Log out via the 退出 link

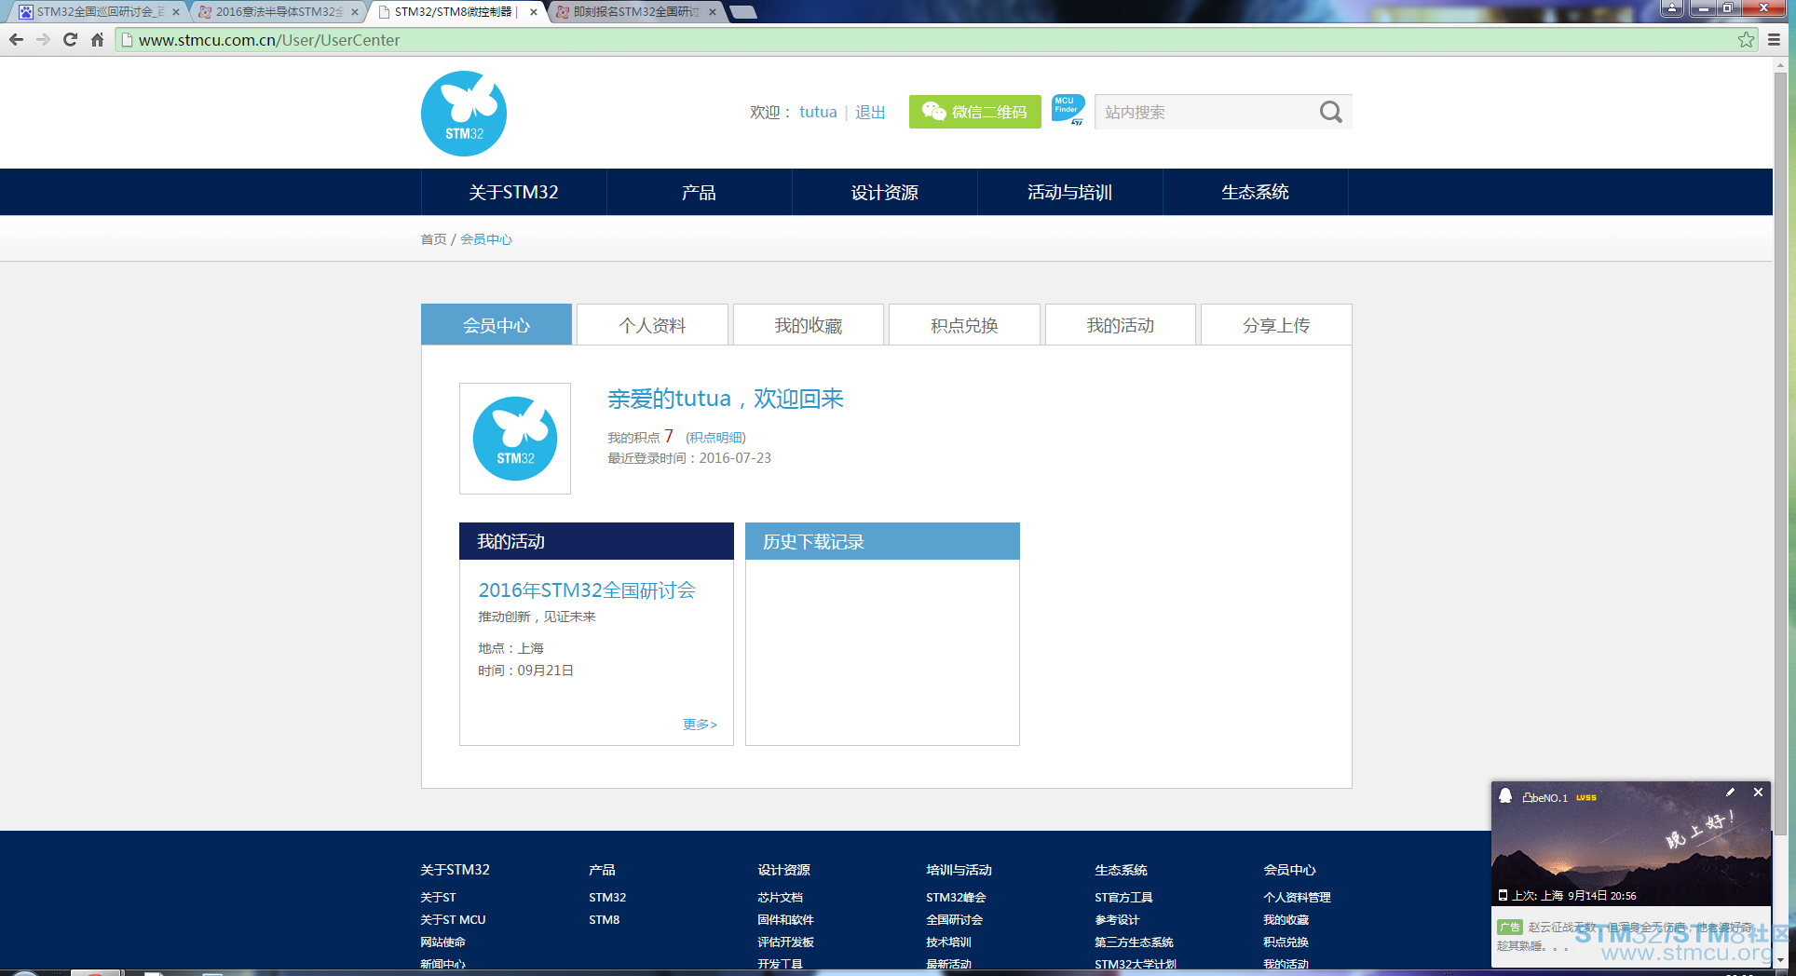click(870, 112)
